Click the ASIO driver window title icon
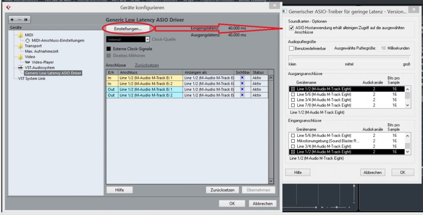423x215 pixels. (x=285, y=12)
